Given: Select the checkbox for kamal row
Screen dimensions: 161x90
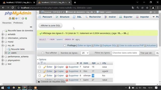Looking at the screenshot, I should click(40, 67).
